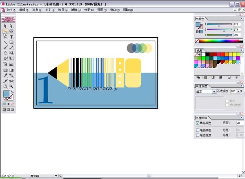Open the zoom level dropdown at bottom left

coord(13,176)
